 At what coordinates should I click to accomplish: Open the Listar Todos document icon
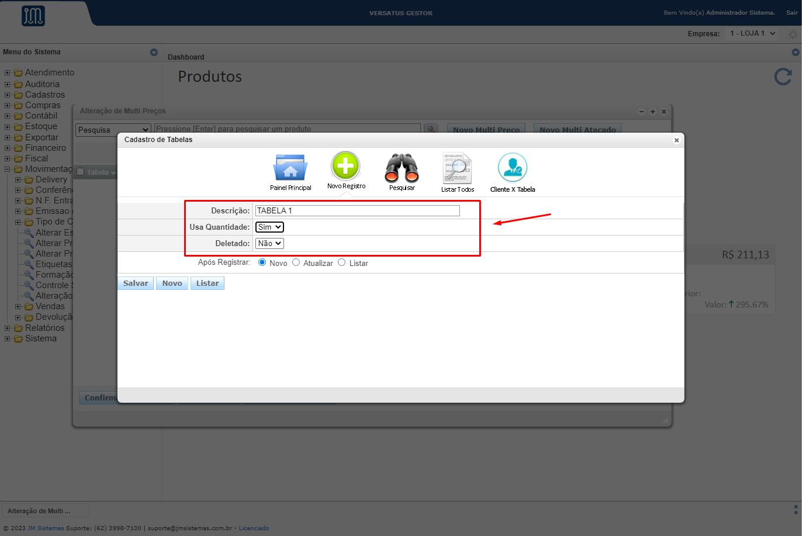(457, 168)
